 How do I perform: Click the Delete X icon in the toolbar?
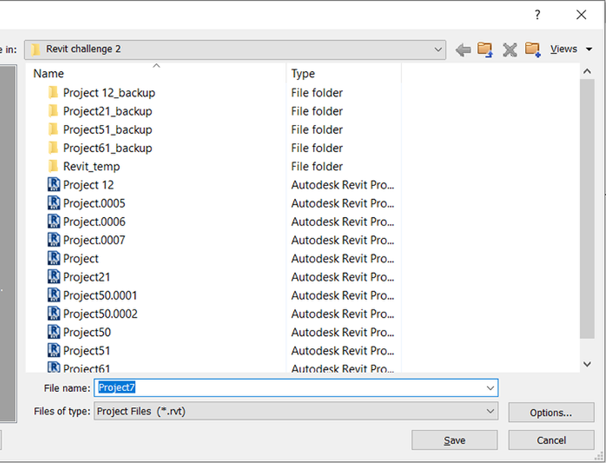[x=510, y=50]
